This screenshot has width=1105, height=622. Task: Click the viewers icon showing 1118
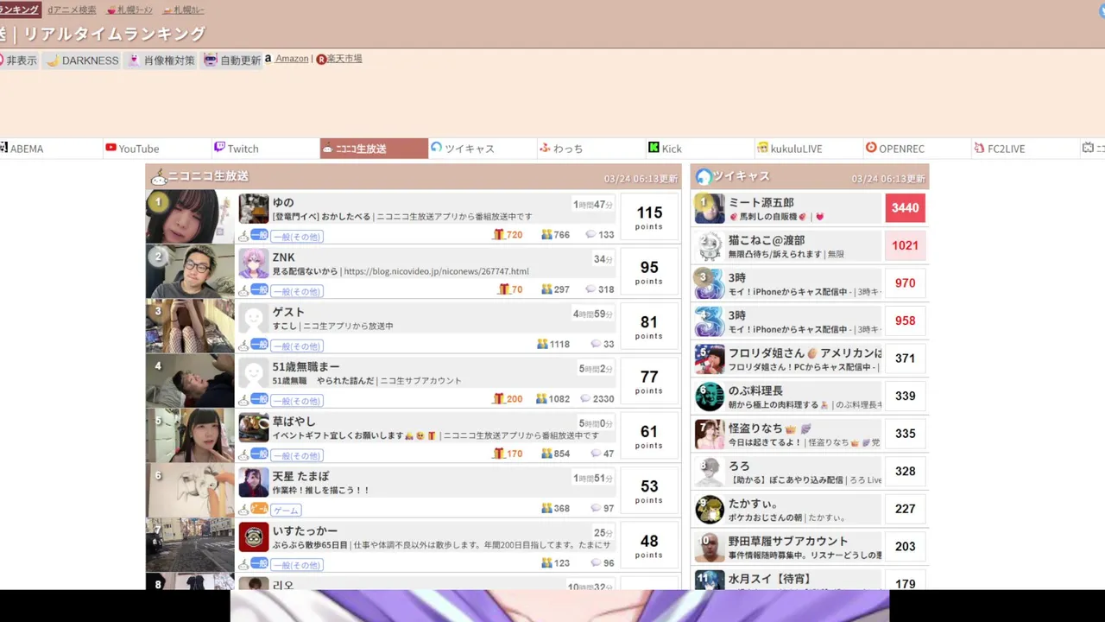click(542, 344)
